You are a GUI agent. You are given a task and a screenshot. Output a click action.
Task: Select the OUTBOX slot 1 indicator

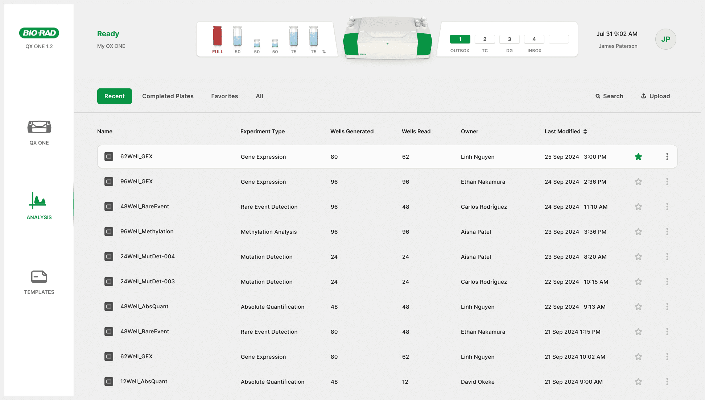(x=460, y=39)
